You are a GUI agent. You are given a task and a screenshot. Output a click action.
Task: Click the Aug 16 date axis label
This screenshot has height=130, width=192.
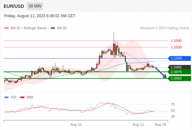tap(160, 124)
